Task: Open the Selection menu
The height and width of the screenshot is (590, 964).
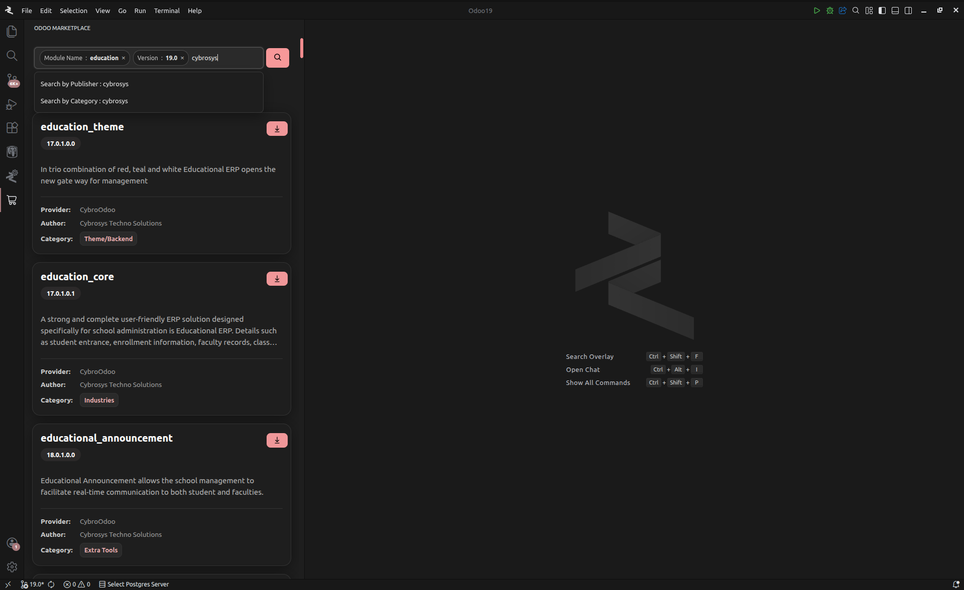Action: [x=73, y=11]
